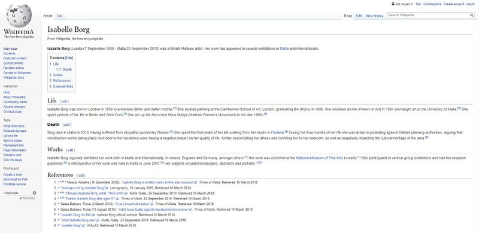Click Permanent link in Tools
The width and height of the screenshot is (479, 233).
click(13, 146)
